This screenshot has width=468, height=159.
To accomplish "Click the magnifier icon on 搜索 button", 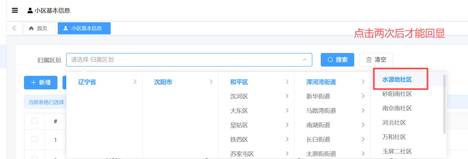I will coord(330,60).
